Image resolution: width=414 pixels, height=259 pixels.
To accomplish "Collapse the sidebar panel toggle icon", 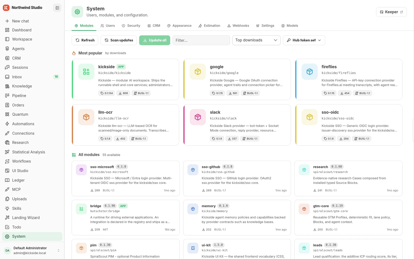I will click(57, 8).
